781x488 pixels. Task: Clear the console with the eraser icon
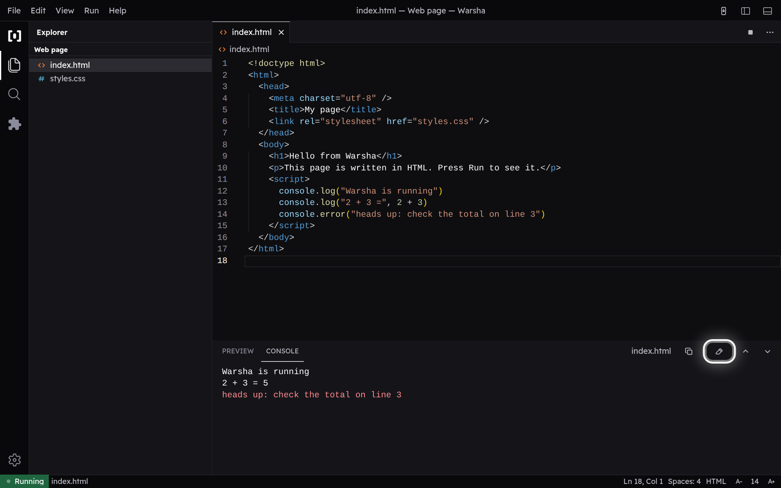(x=719, y=351)
